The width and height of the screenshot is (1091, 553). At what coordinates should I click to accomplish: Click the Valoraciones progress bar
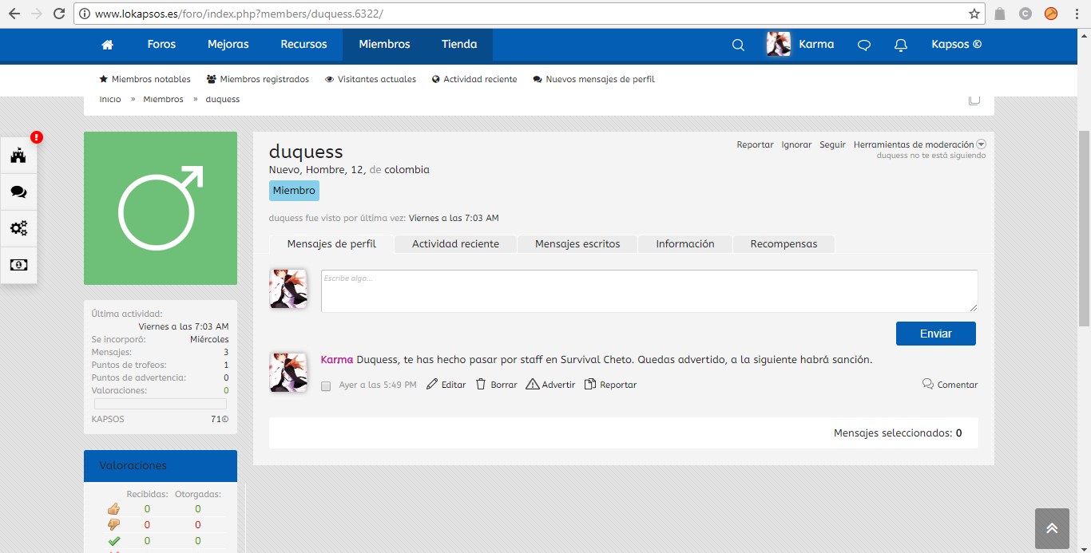(161, 404)
